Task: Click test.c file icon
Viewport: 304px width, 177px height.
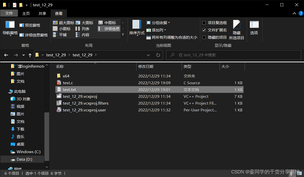Action: 59,83
